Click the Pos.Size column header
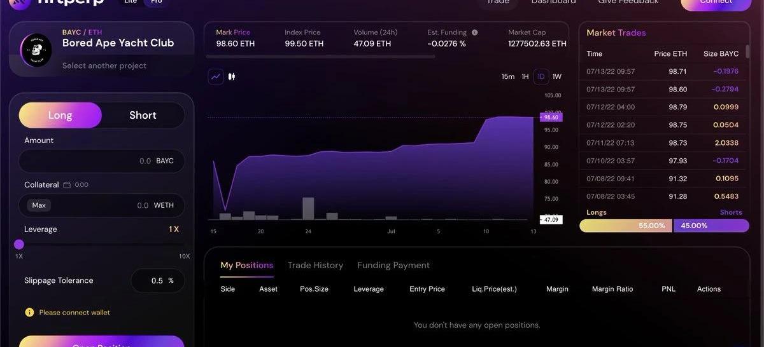This screenshot has width=764, height=347. pos(315,289)
